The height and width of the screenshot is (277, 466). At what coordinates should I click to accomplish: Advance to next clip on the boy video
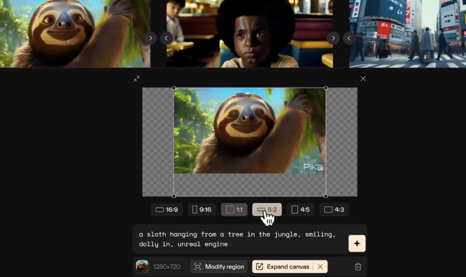(x=333, y=38)
